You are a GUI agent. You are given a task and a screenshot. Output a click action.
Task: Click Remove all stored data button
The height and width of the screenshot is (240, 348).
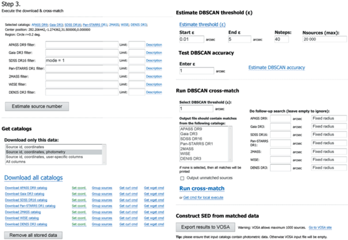coord(33,235)
